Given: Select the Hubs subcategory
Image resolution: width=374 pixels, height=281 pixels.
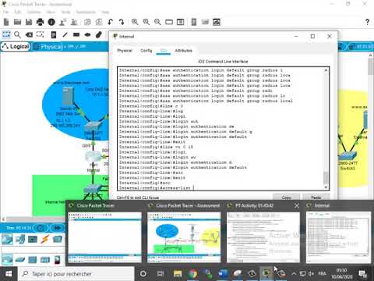Looking at the screenshot, I should 33,259.
